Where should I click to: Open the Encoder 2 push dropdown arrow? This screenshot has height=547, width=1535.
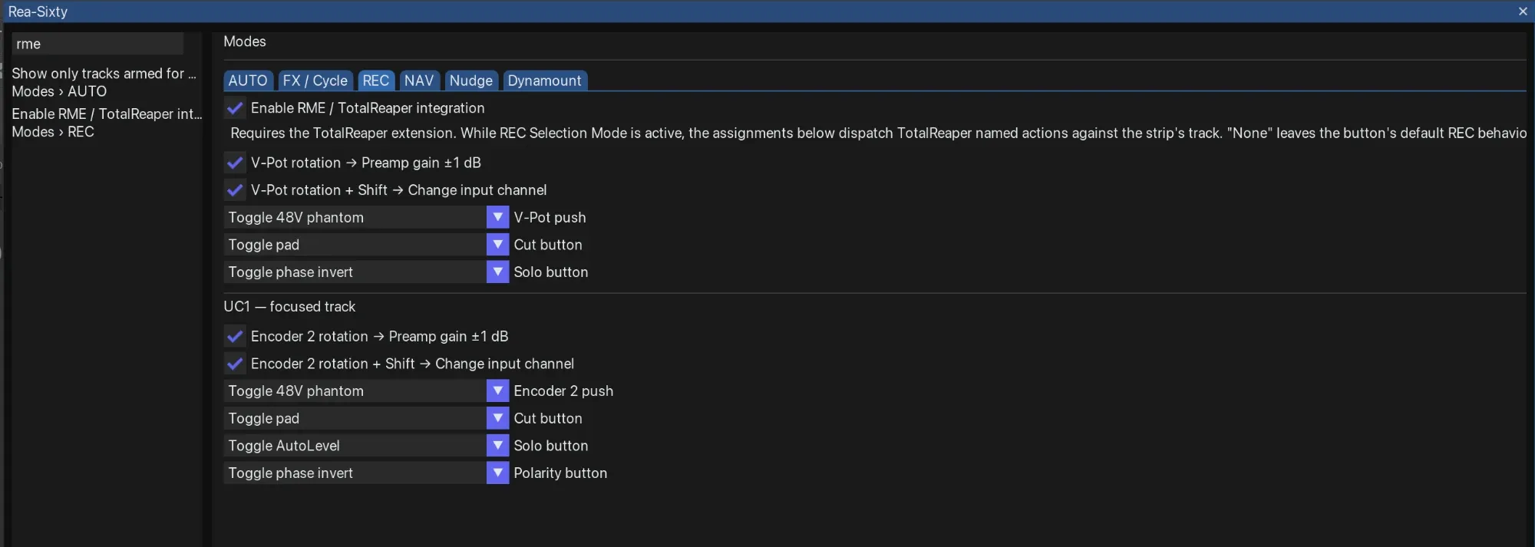point(497,390)
